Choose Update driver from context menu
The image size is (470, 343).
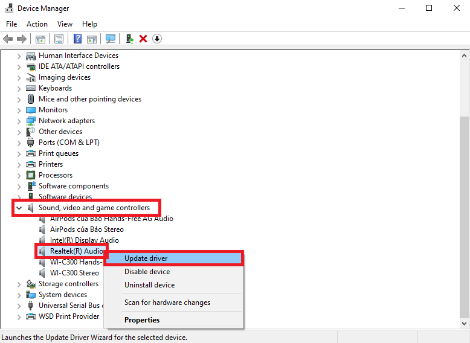coord(173,258)
